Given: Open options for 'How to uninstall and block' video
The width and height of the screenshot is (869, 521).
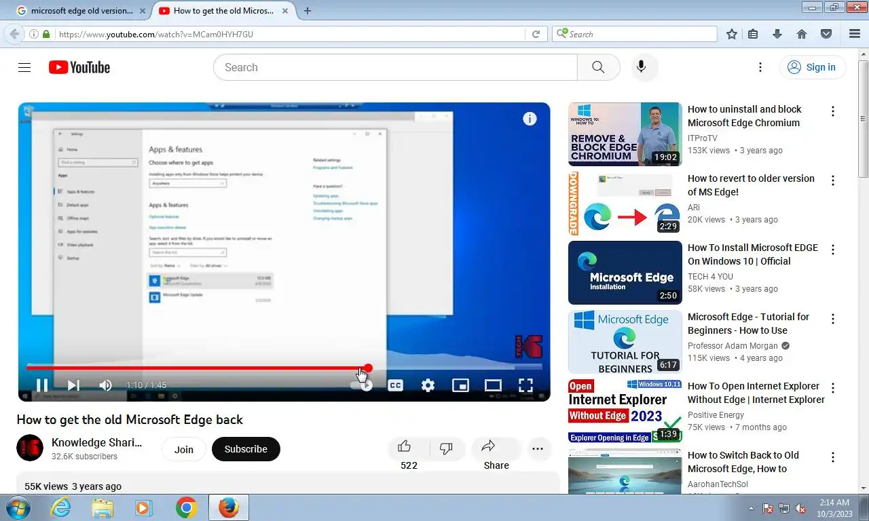Looking at the screenshot, I should click(833, 111).
